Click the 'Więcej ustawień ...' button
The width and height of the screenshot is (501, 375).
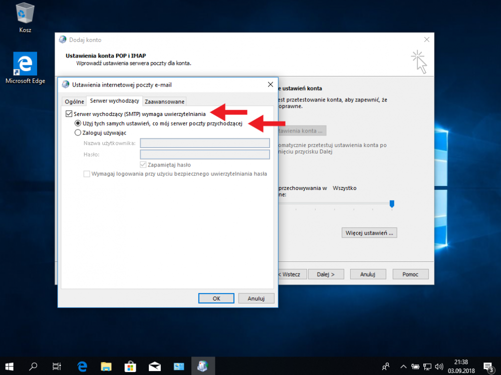point(370,233)
